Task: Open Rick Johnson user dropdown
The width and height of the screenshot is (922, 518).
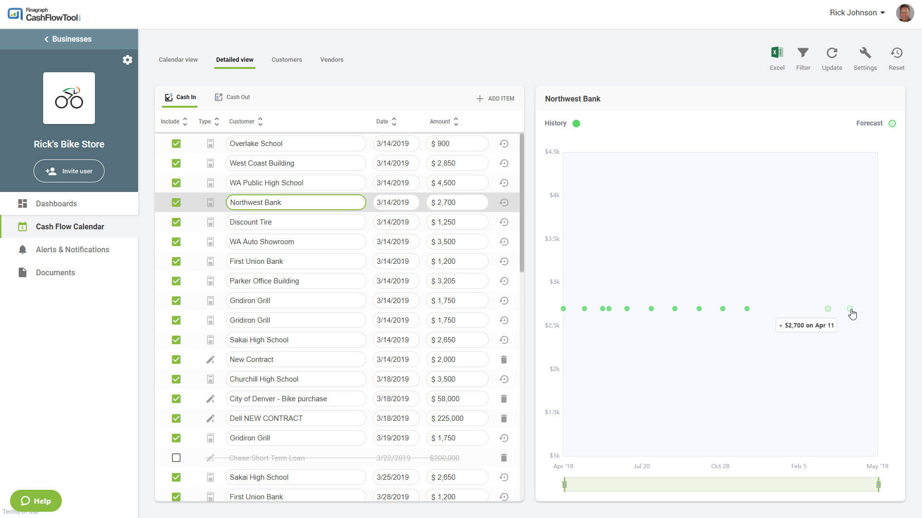Action: click(857, 13)
